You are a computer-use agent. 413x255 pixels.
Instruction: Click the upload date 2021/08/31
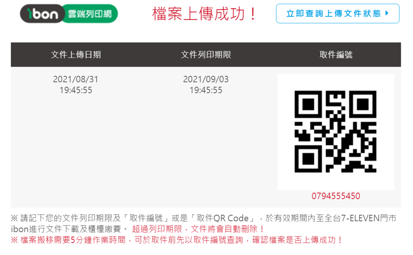75,79
